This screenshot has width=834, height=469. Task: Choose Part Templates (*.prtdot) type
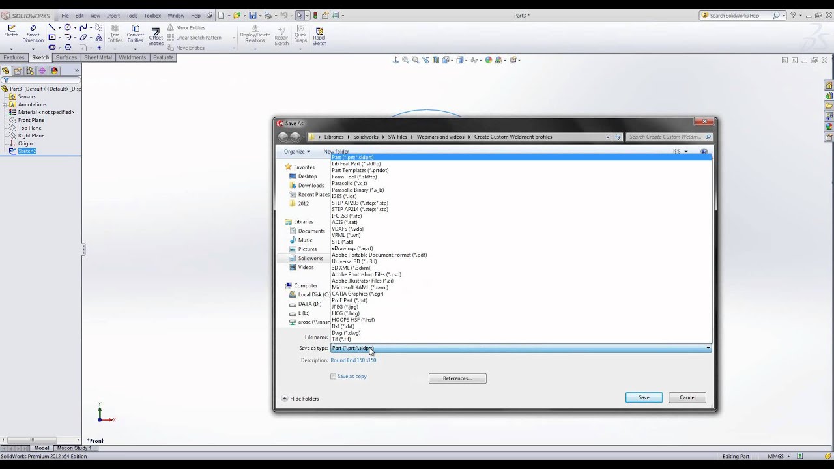(x=360, y=171)
